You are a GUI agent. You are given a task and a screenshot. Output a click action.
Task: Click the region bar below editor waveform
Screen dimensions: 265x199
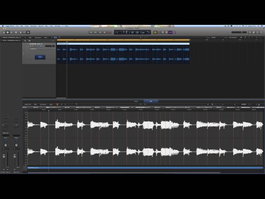click(x=145, y=167)
